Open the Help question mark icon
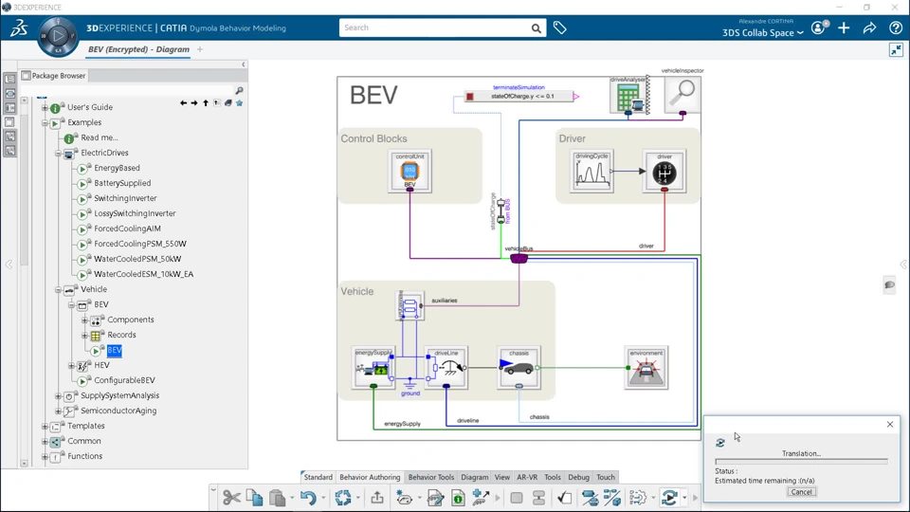Image resolution: width=910 pixels, height=512 pixels. [896, 27]
